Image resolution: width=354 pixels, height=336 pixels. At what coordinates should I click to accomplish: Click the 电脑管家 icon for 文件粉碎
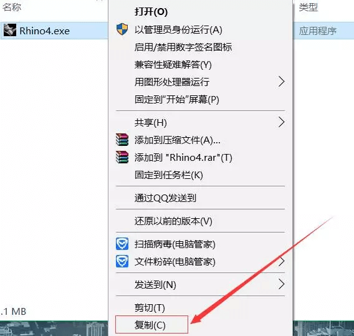coord(122,261)
